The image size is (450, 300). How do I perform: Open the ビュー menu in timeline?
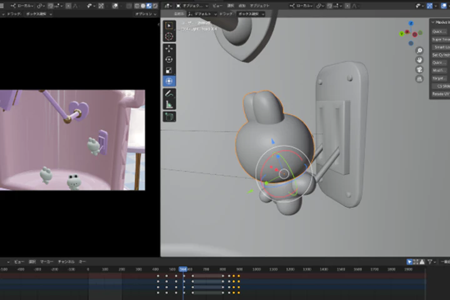[19, 261]
